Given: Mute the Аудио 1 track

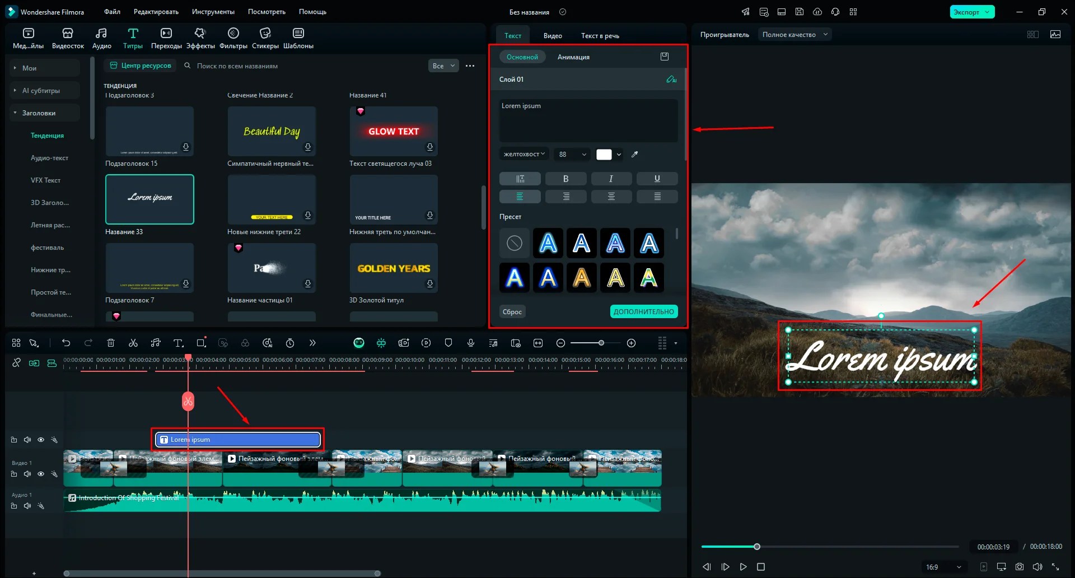Looking at the screenshot, I should [27, 506].
